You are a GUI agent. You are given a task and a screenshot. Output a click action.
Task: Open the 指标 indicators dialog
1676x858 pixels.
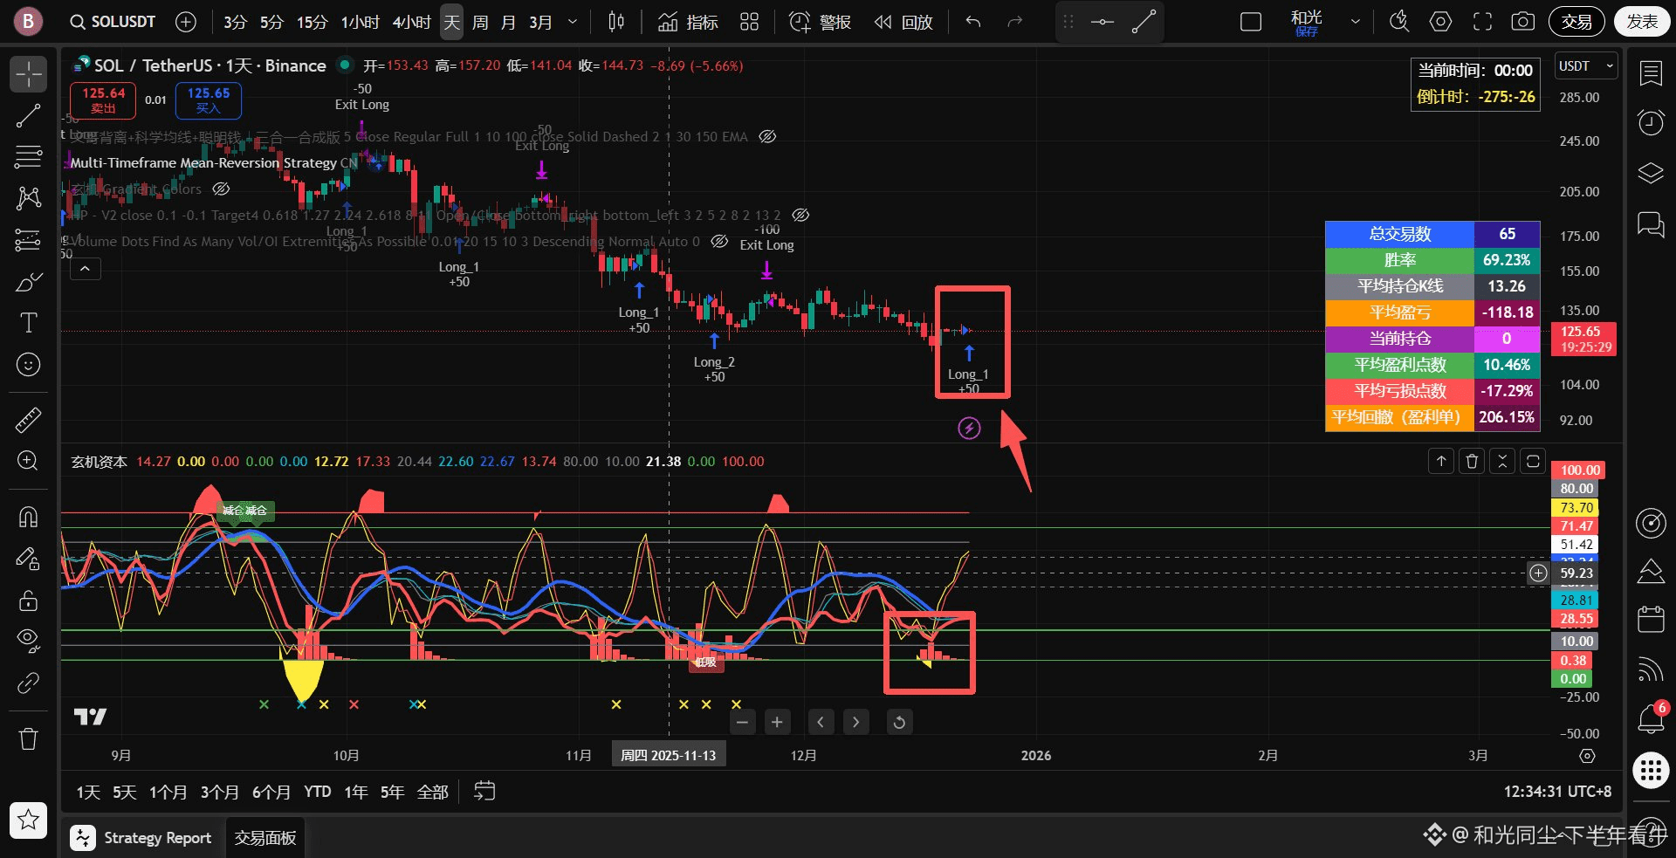[x=688, y=22]
